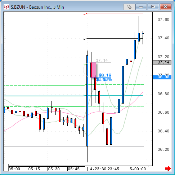Viewport: 175px width, 175px height.
Task: Click the 05:15 time axis label
Action: 34,169
